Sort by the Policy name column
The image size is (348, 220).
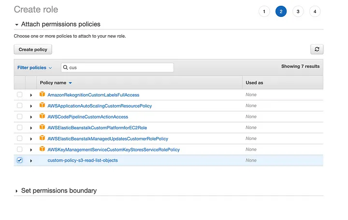pos(56,82)
